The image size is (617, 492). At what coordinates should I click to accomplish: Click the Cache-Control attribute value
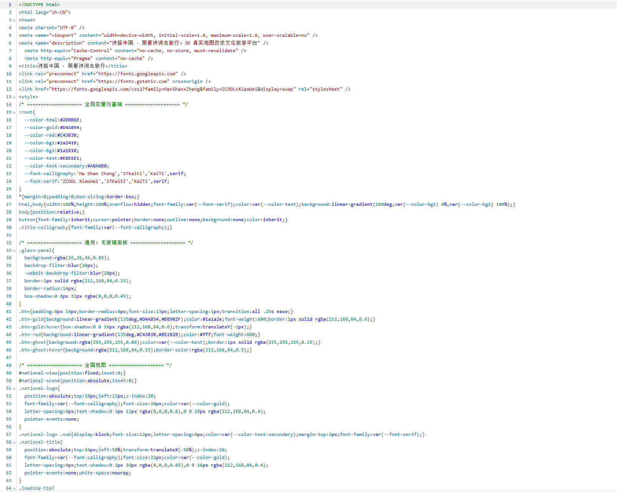91,51
